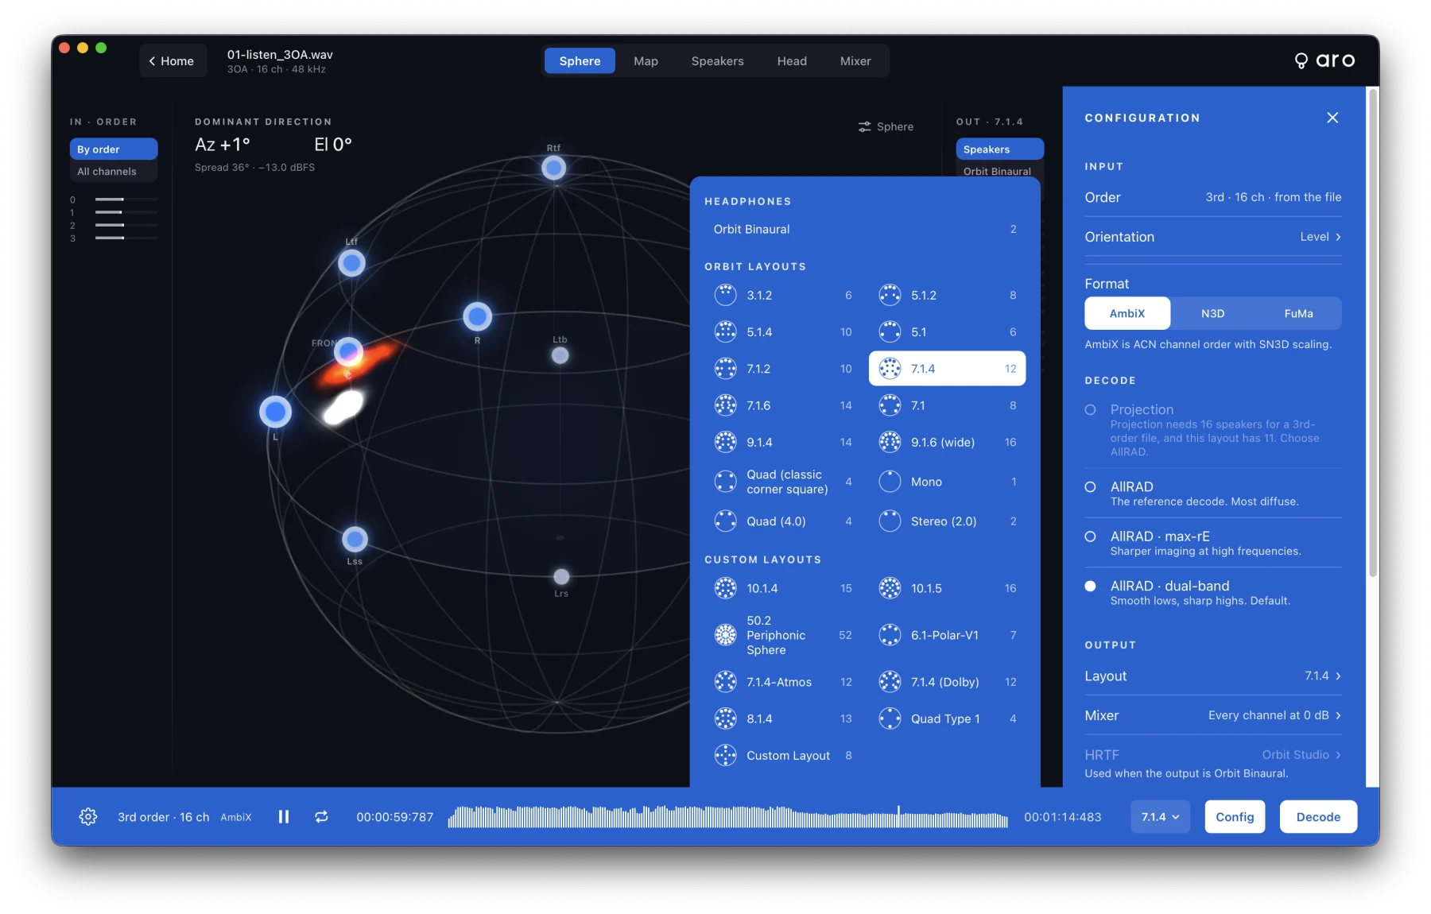
Task: Pick the 6.1-Polar-V1 layout icon
Action: pyautogui.click(x=890, y=635)
